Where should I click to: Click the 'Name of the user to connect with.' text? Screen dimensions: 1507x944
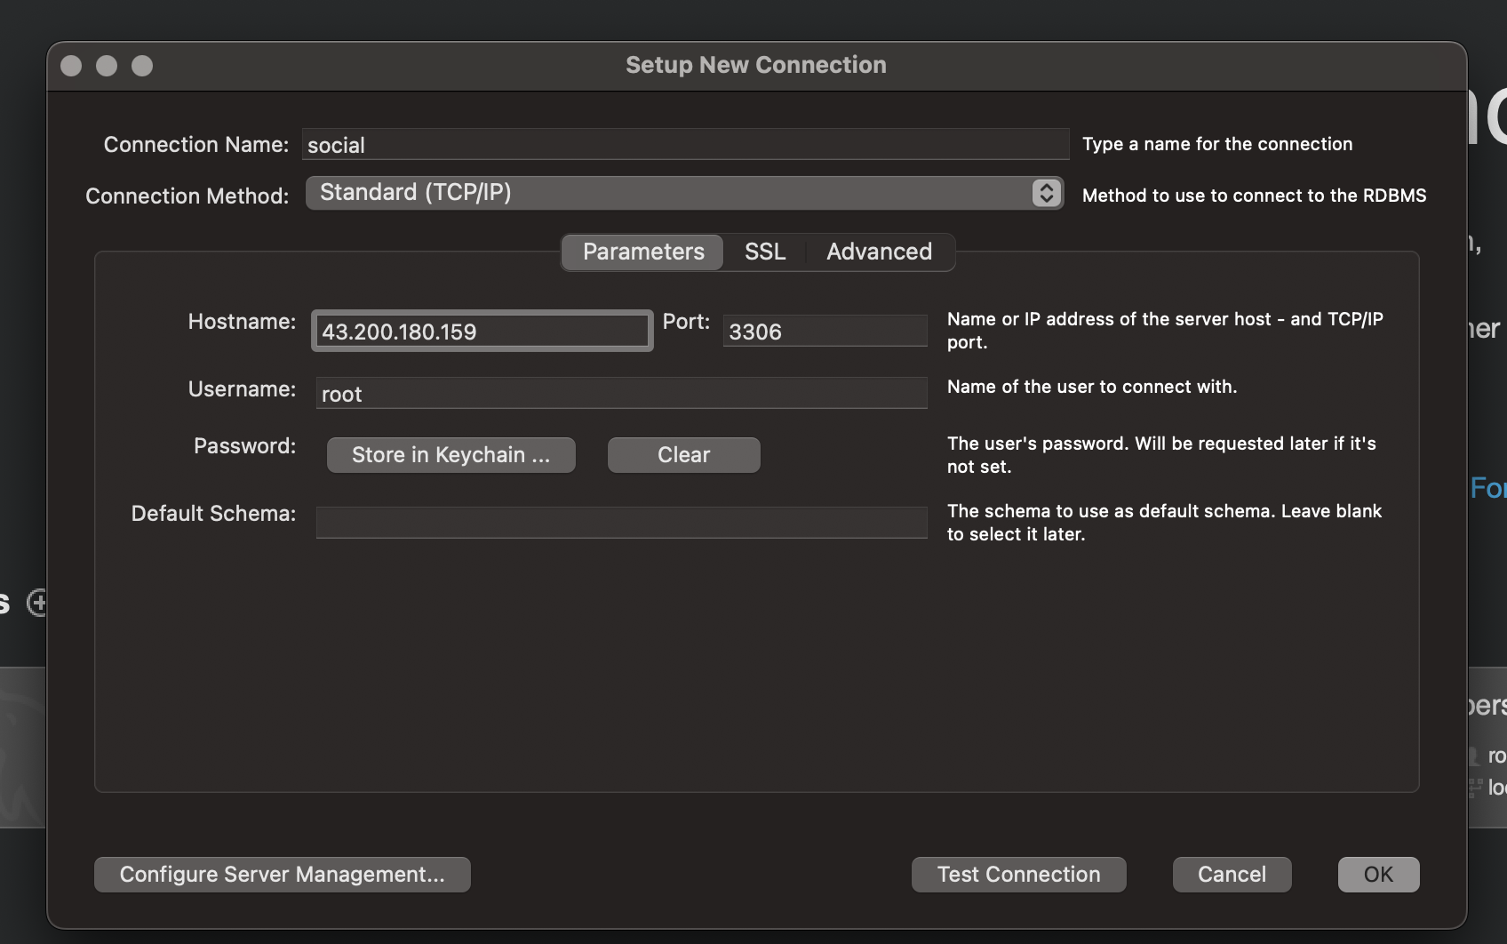click(x=1092, y=387)
